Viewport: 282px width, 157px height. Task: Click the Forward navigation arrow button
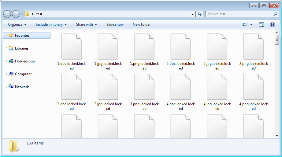(x=16, y=14)
